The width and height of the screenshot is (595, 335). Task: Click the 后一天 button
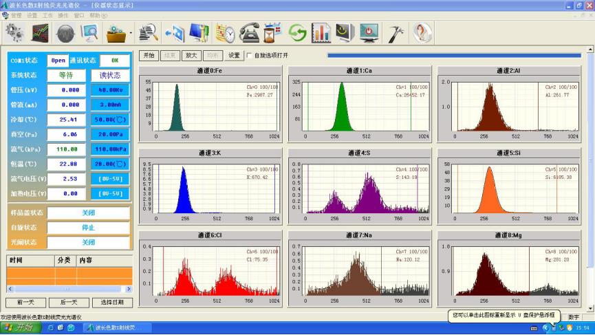pyautogui.click(x=69, y=303)
